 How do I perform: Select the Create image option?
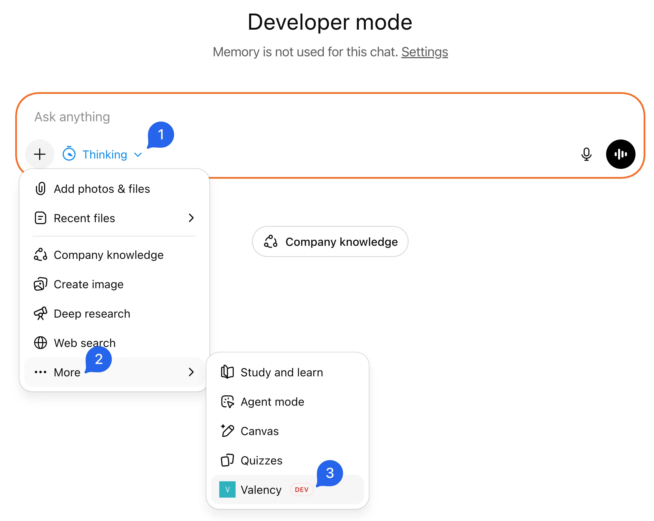tap(88, 284)
